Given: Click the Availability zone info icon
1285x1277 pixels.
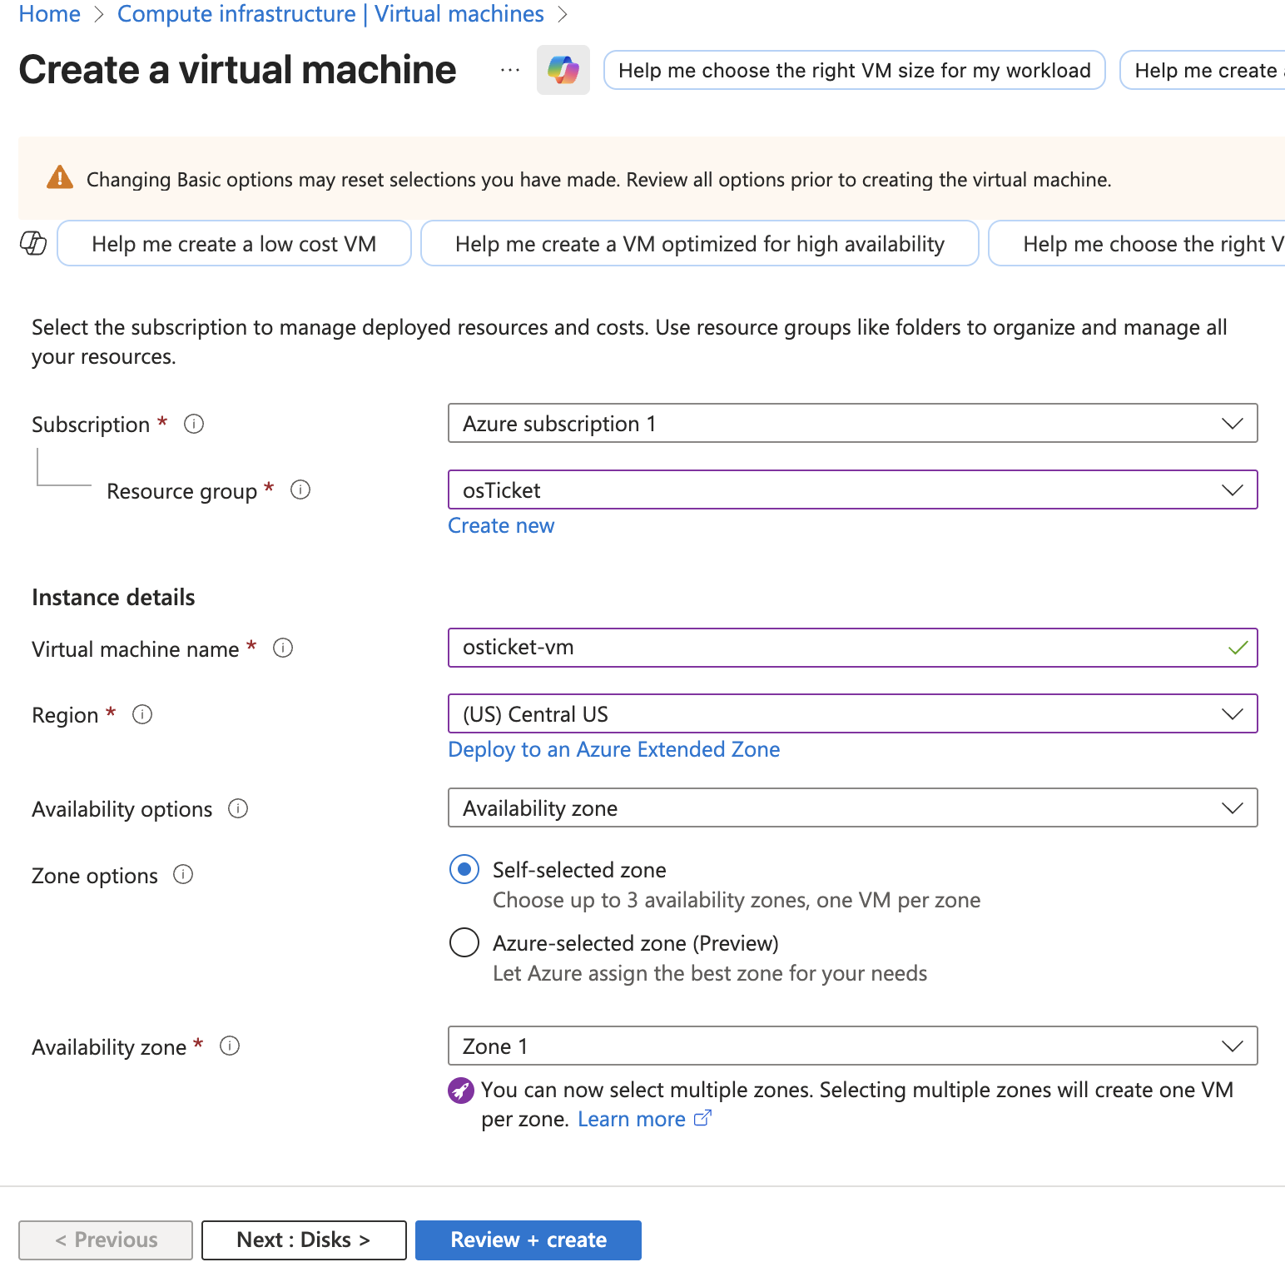Looking at the screenshot, I should [230, 1046].
